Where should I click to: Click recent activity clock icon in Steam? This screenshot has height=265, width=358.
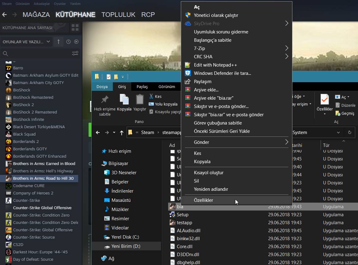point(68,42)
